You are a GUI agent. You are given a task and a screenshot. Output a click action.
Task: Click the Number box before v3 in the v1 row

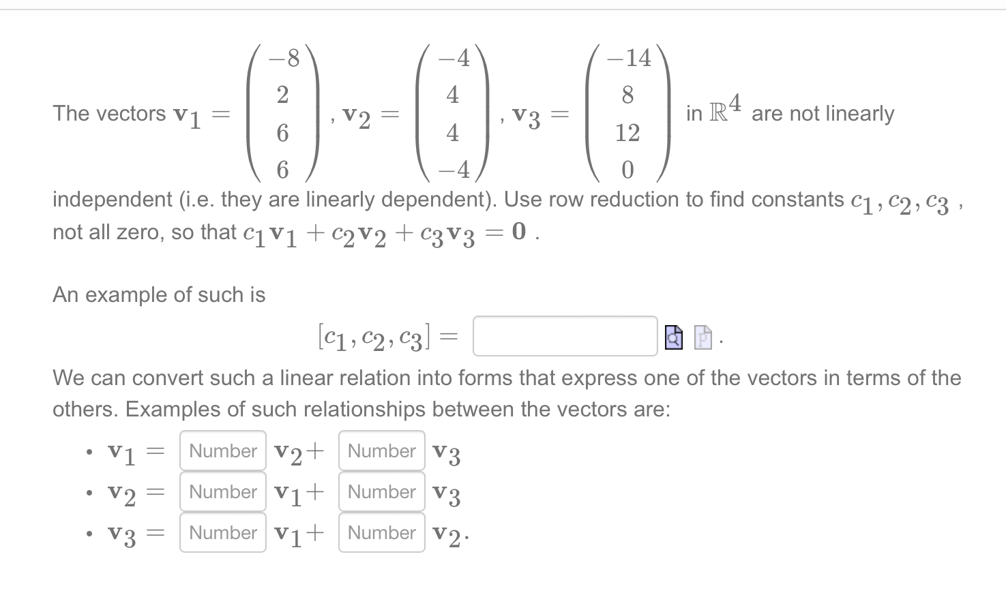click(x=381, y=451)
